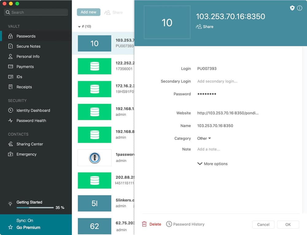This screenshot has height=235, width=307.
Task: Click the Payments card icon
Action: [x=10, y=67]
